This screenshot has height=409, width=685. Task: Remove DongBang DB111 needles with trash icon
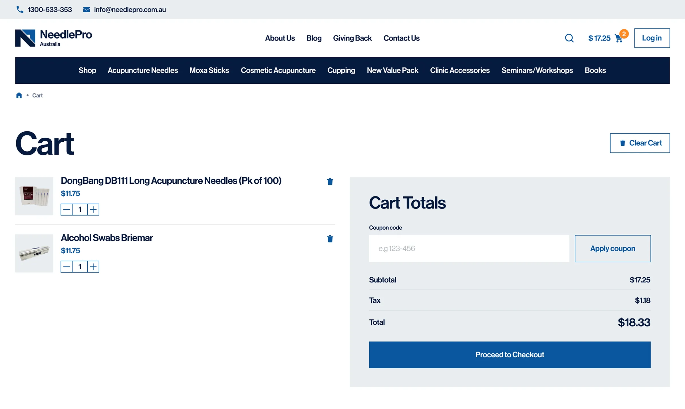pos(330,182)
